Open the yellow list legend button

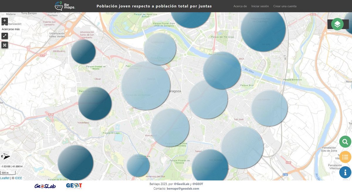click(x=345, y=157)
